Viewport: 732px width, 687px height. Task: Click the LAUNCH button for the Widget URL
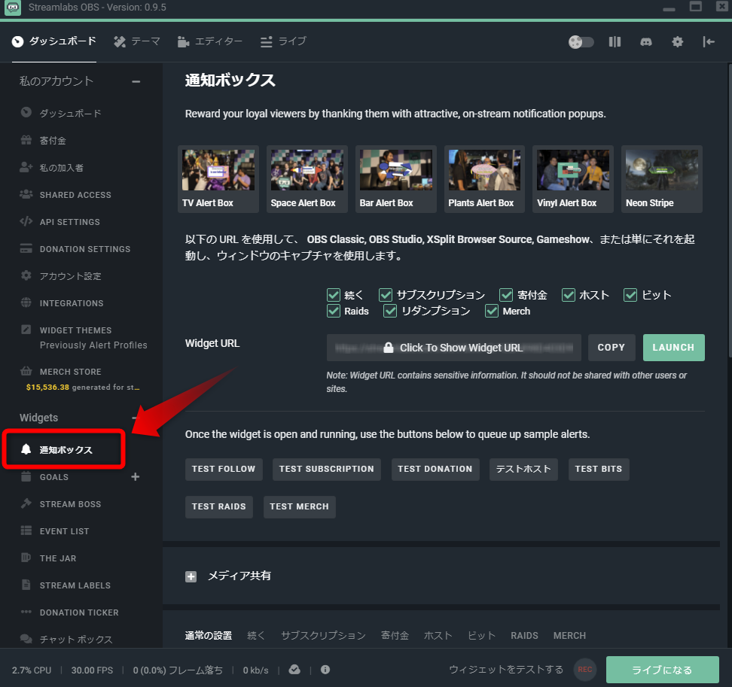click(673, 348)
